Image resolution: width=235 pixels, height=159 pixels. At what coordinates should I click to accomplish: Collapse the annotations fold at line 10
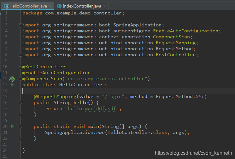[x=21, y=67]
